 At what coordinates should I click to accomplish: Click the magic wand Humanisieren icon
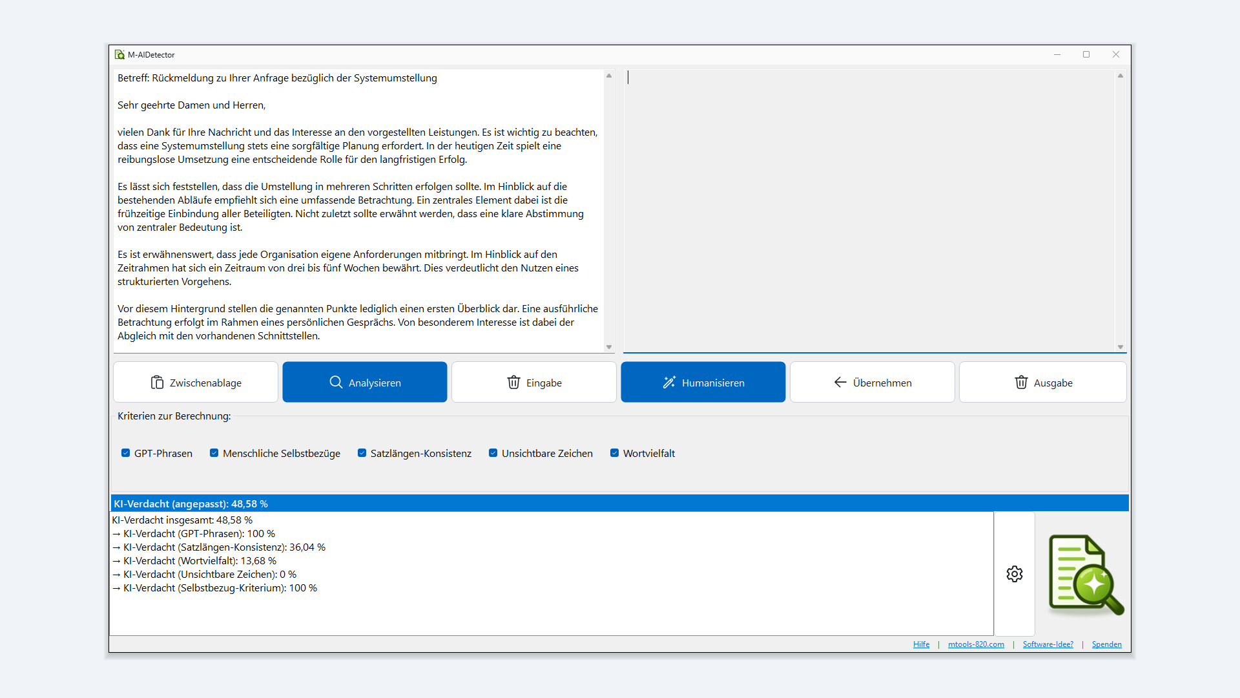(x=669, y=383)
